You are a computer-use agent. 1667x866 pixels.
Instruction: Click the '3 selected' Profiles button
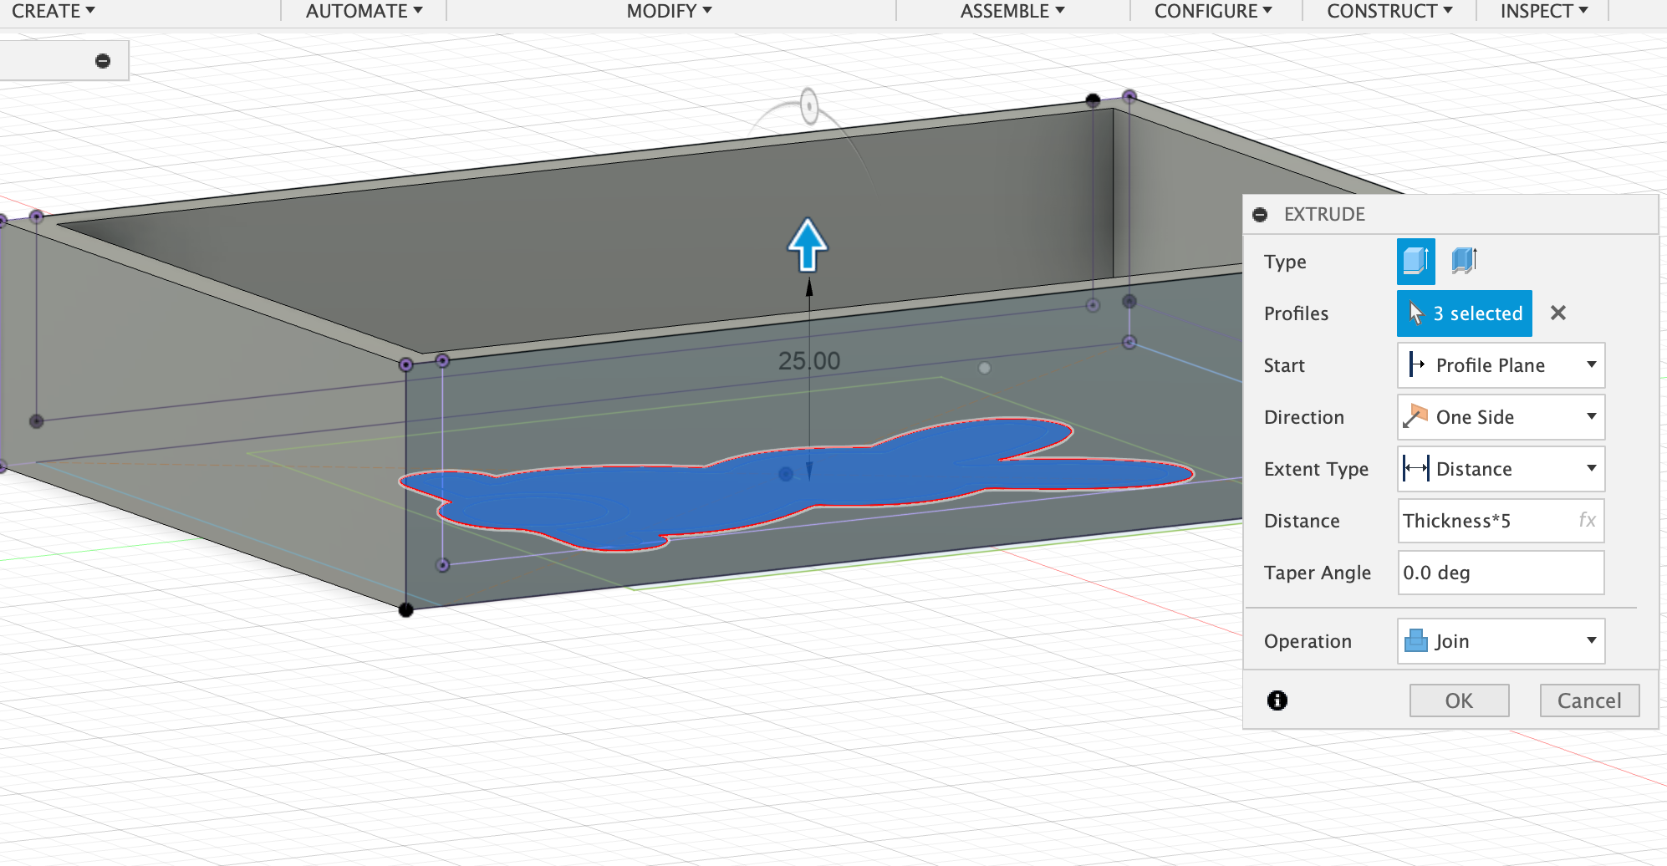coord(1464,313)
